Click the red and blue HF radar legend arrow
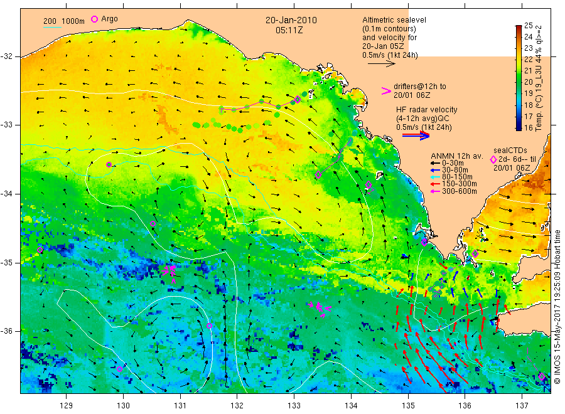Image resolution: width=565 pixels, height=414 pixels. pyautogui.click(x=416, y=135)
